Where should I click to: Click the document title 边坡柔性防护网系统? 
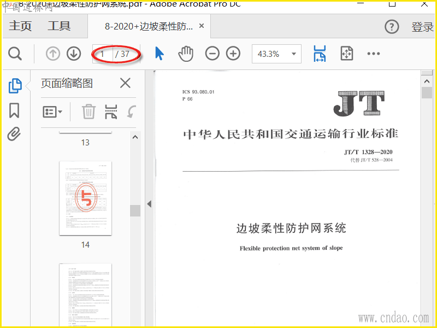click(291, 228)
